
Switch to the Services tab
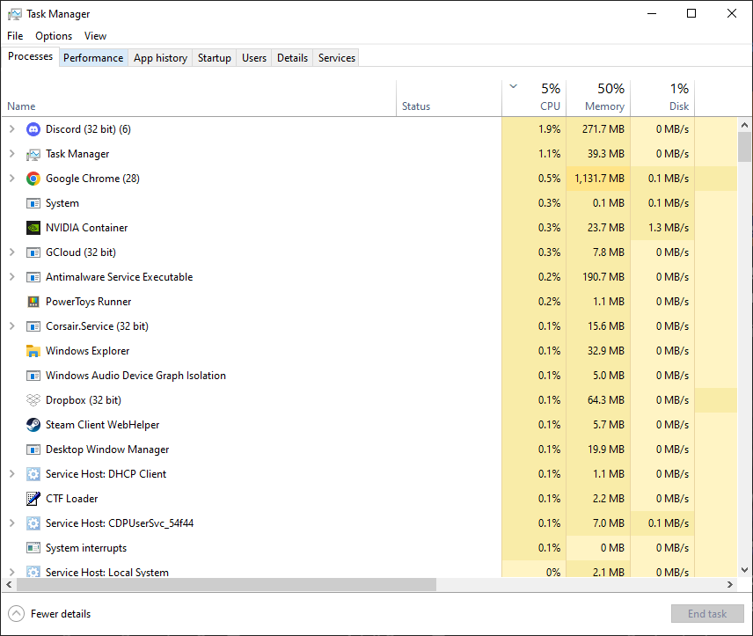337,58
